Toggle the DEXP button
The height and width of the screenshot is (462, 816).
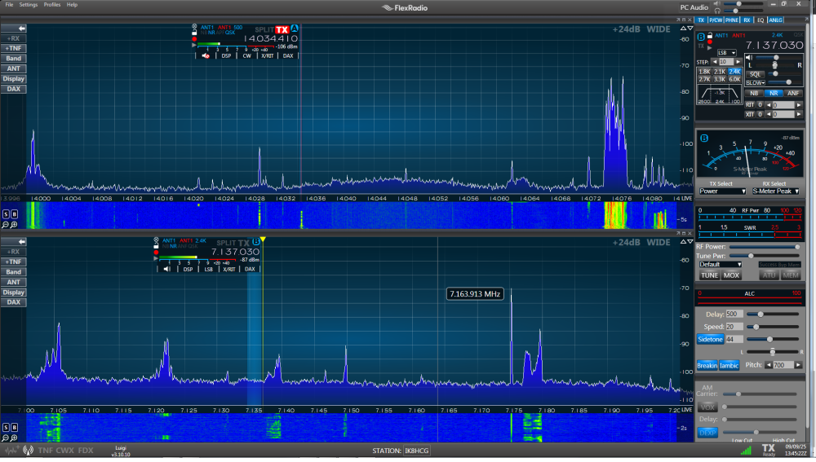tap(707, 433)
